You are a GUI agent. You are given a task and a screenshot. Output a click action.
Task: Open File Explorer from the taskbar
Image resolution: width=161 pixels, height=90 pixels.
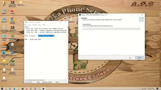(x=18, y=88)
